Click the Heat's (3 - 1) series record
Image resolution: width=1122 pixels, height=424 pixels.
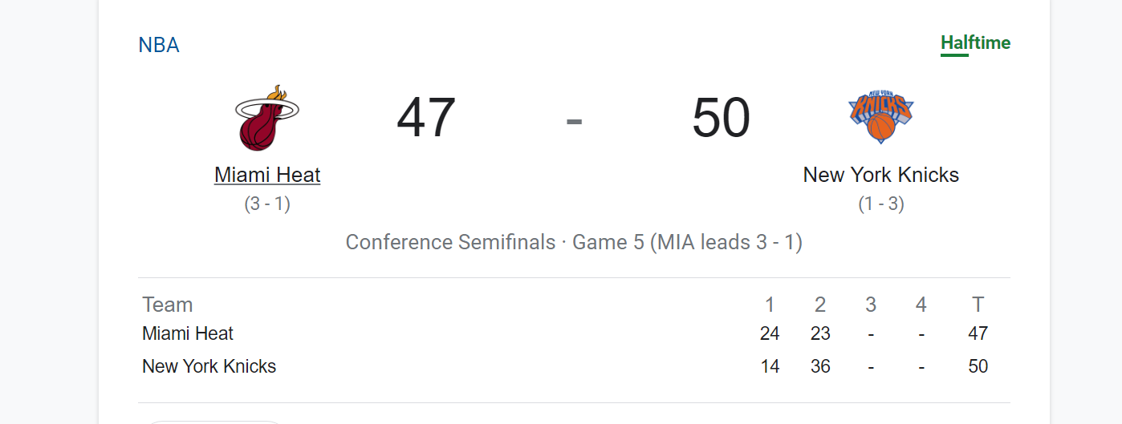tap(267, 204)
